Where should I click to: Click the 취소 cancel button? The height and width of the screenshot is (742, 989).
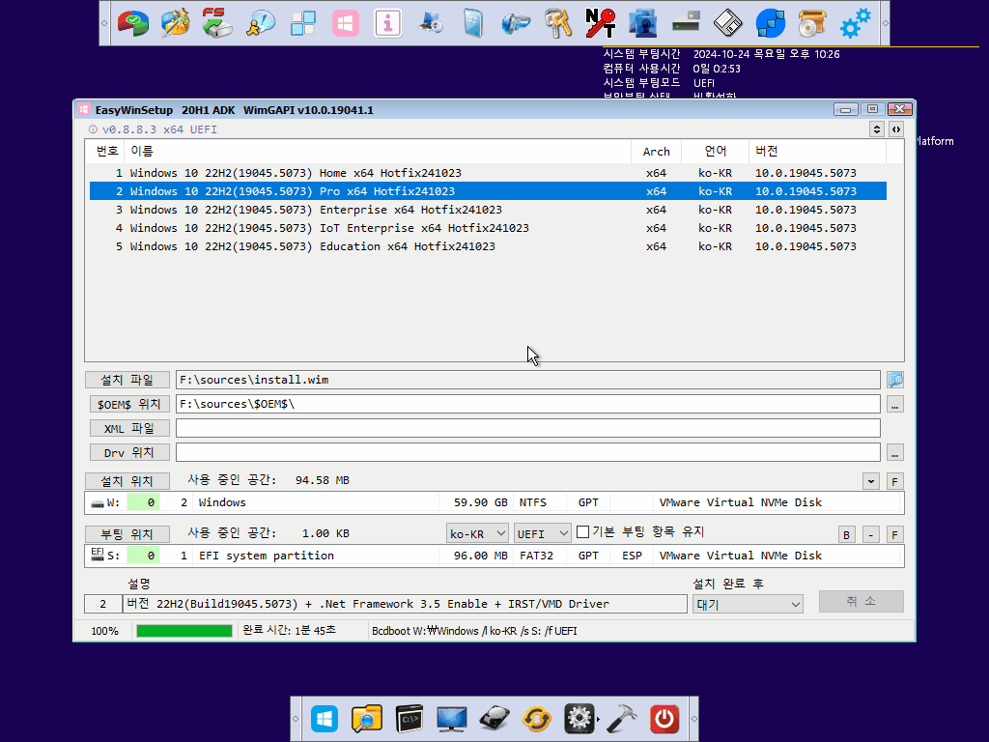coord(861,601)
